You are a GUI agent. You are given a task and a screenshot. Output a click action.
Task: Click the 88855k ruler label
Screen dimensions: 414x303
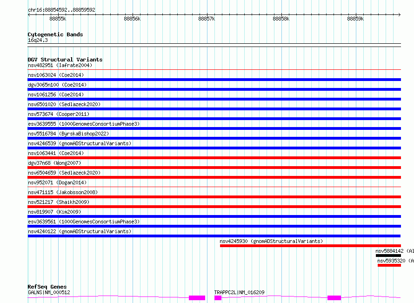coord(58,19)
